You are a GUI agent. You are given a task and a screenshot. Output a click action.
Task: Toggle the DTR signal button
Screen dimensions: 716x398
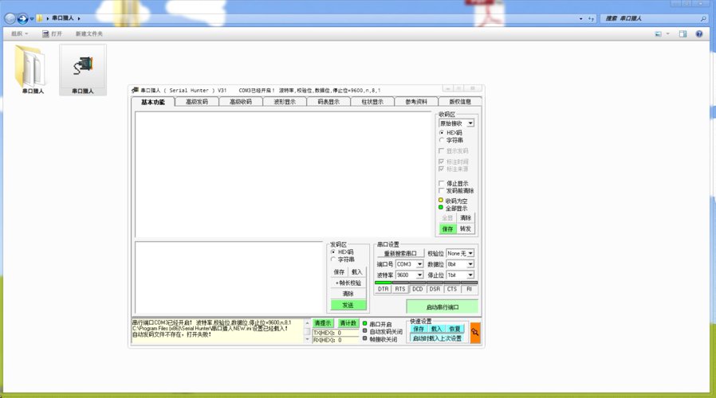(x=383, y=289)
